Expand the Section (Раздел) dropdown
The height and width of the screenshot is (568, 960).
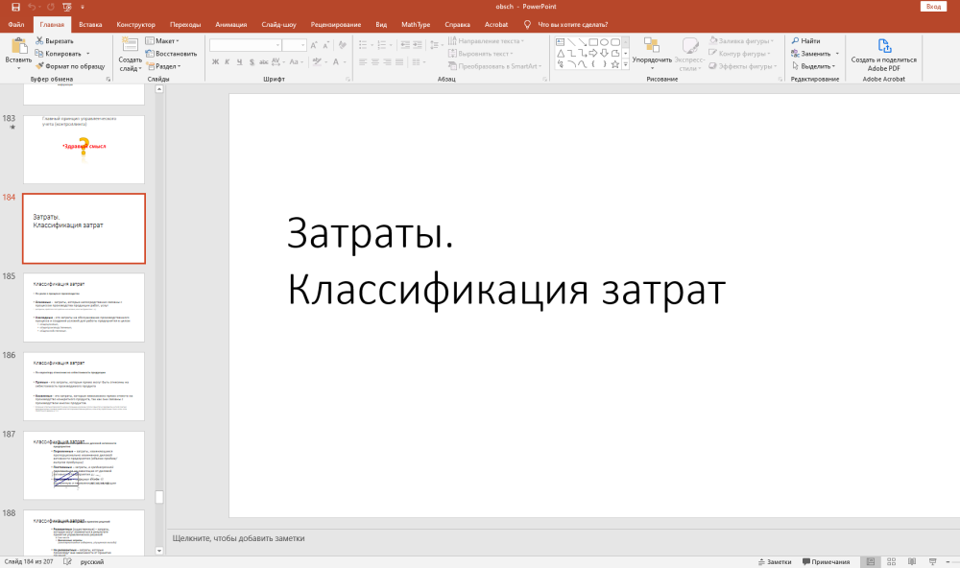click(165, 66)
